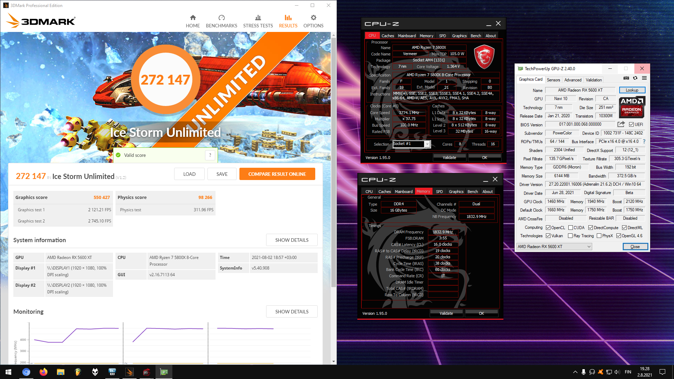Switch to 3DMark taskbar icon
674x379 pixels.
point(130,372)
